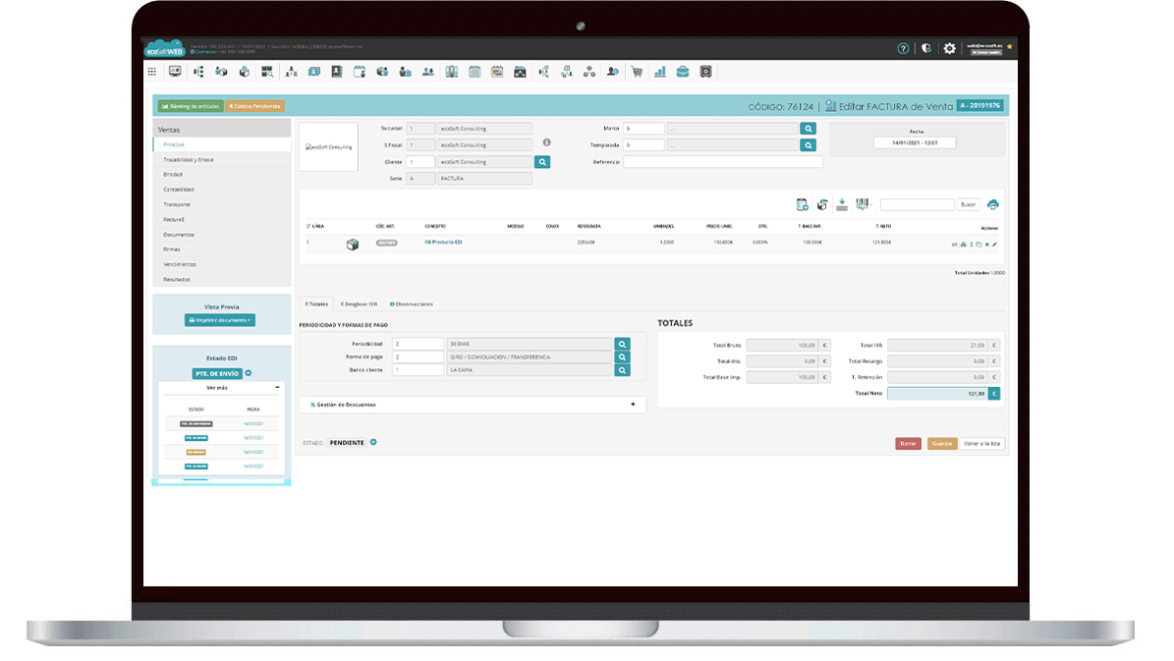Viewport: 1174px width, 661px height.
Task: Open the image gallery folder toolbar icon
Action: 520,72
